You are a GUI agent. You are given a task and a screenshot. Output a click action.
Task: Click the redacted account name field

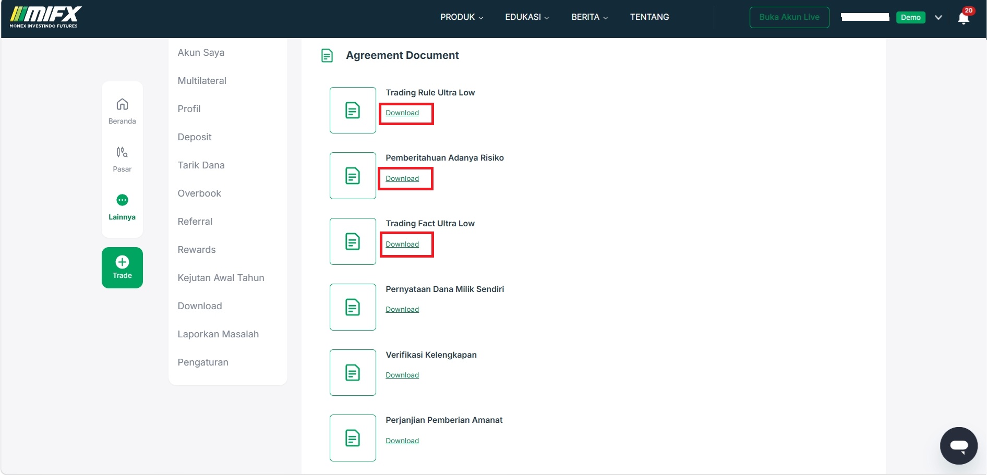[x=865, y=17]
